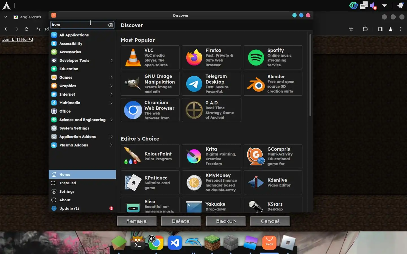The image size is (407, 254).
Task: Open the system tray dropdown arrow
Action: pyautogui.click(x=384, y=5)
